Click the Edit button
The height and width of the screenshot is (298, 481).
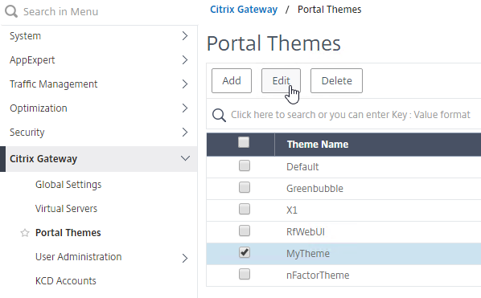[x=281, y=80]
